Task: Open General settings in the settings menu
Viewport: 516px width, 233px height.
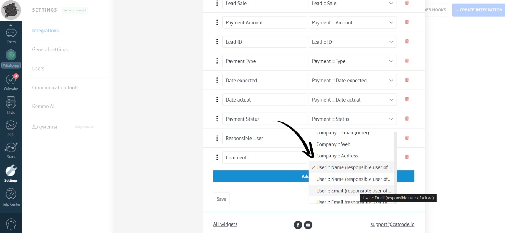Action: coord(50,50)
